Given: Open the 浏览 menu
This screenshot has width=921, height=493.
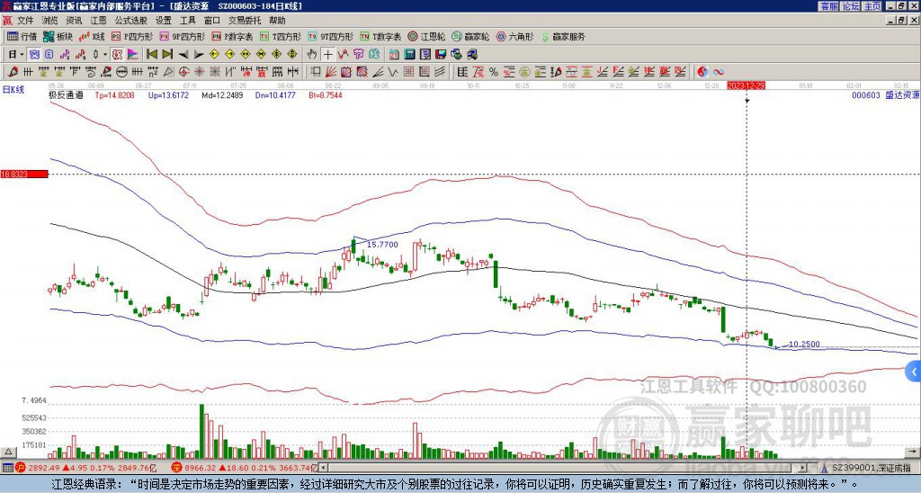Looking at the screenshot, I should coord(50,21).
